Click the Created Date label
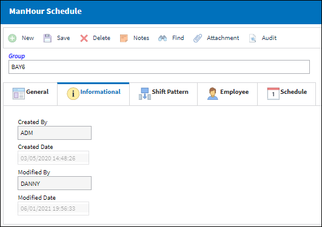322x227 pixels. point(36,147)
